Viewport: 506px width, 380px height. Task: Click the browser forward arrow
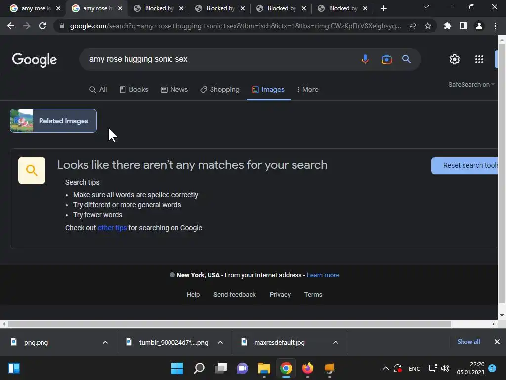point(27,26)
